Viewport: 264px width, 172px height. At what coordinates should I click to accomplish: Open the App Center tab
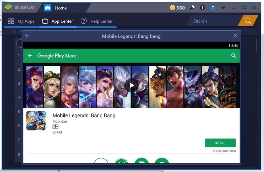click(x=58, y=21)
